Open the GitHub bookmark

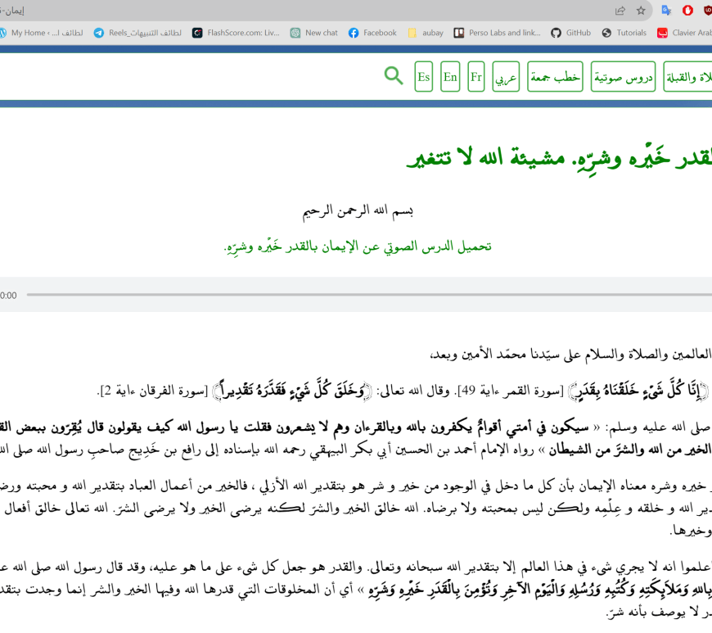point(570,33)
